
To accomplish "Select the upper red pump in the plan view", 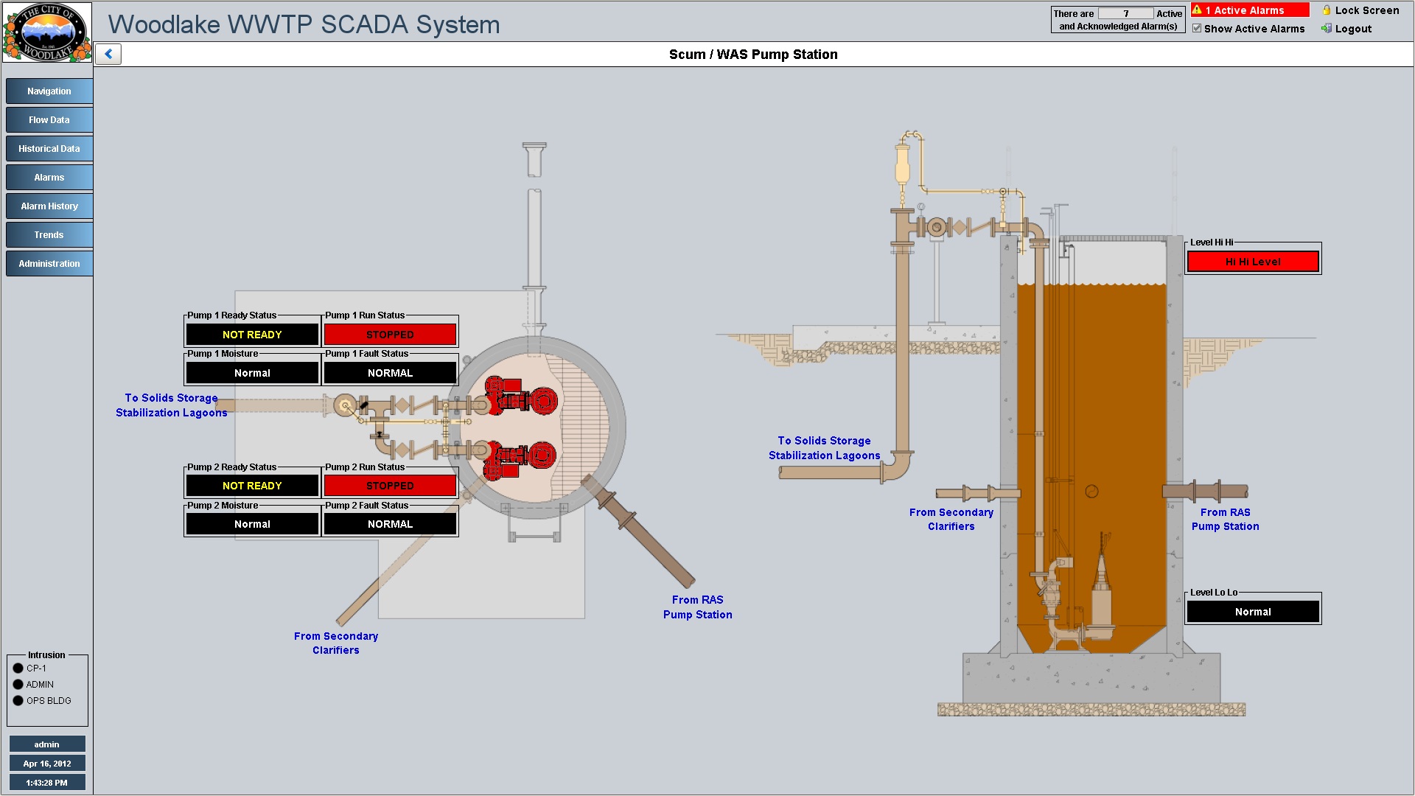I will point(520,397).
